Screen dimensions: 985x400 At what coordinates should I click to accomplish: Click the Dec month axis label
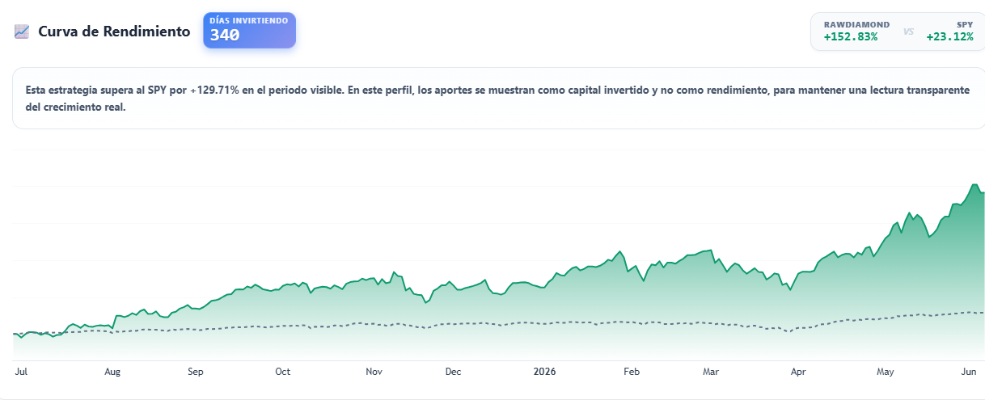coord(453,372)
